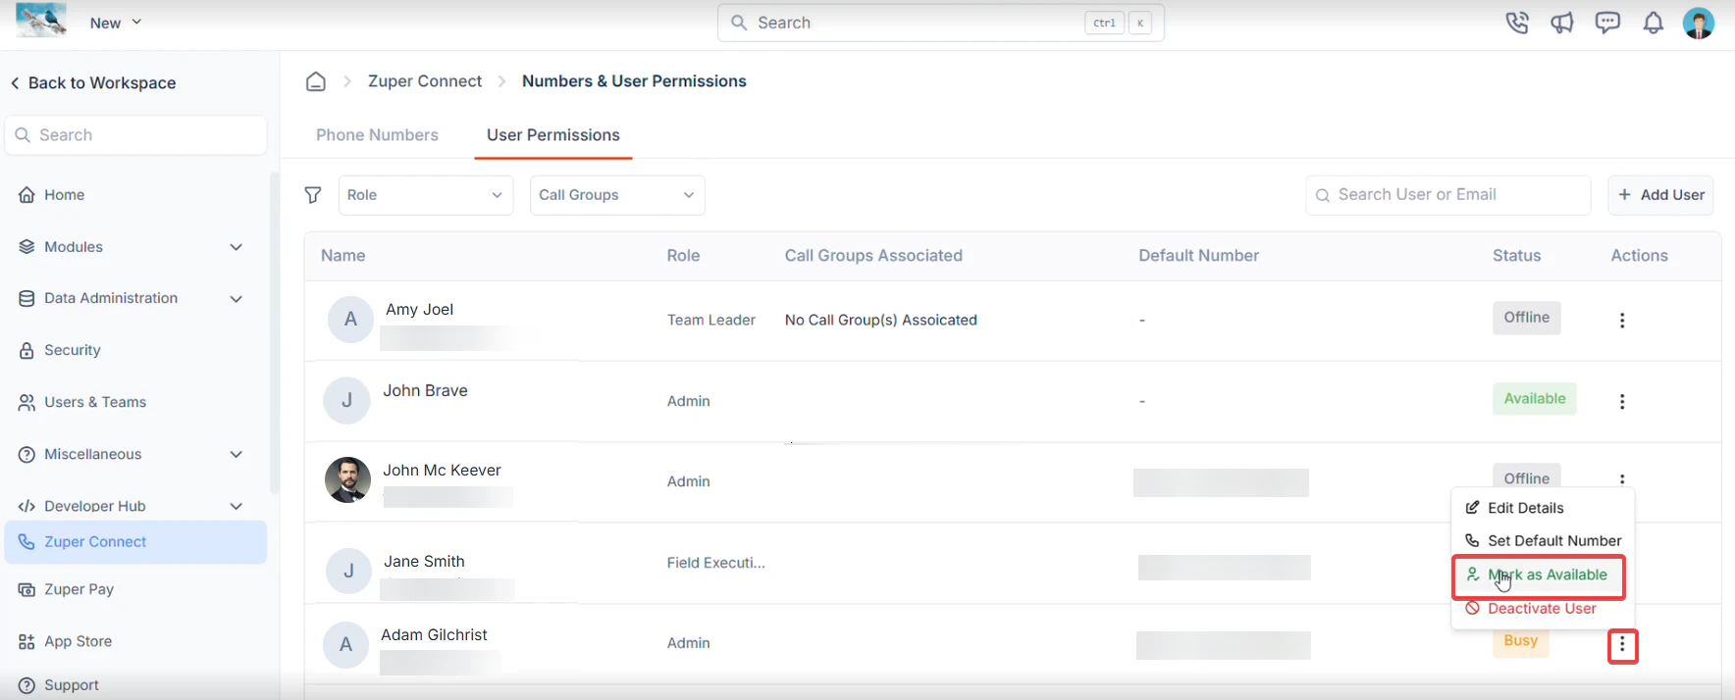Screen dimensions: 1735x700
Task: Choose Set Default Number menu option
Action: point(1543,541)
